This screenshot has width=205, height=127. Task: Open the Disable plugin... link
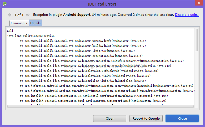point(187,15)
